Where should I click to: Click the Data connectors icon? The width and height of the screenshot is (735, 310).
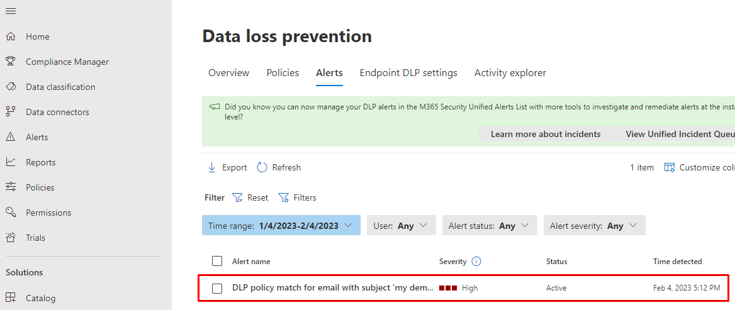pyautogui.click(x=11, y=112)
